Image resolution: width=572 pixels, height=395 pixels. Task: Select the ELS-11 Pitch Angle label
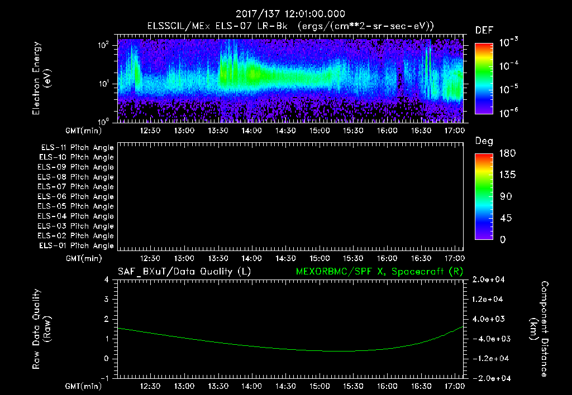tap(77, 148)
